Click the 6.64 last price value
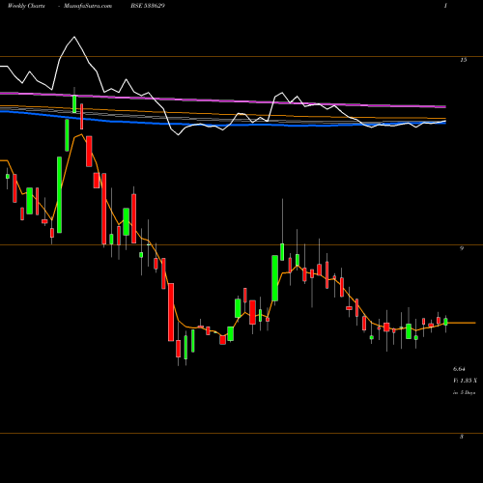Screen dimensions: 483x483 (x=459, y=369)
